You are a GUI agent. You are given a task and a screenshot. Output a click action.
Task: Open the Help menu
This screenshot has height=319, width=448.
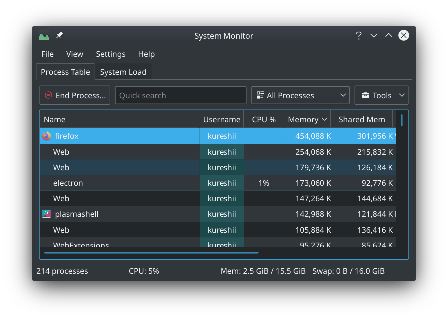[146, 54]
